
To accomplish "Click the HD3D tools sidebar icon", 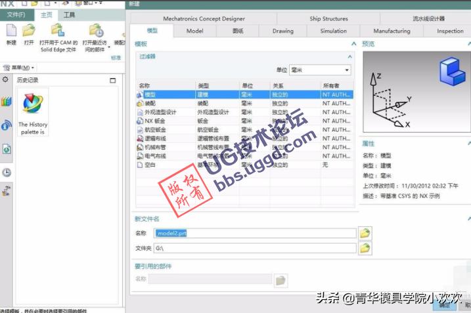I will coord(7,149).
